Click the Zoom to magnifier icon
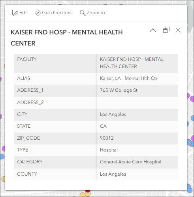 tap(83, 13)
